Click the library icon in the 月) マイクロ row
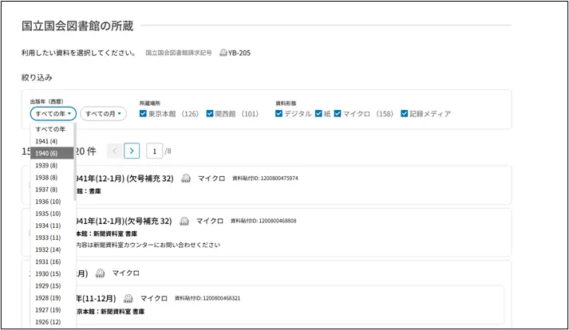Image resolution: width=569 pixels, height=330 pixels. pyautogui.click(x=101, y=273)
